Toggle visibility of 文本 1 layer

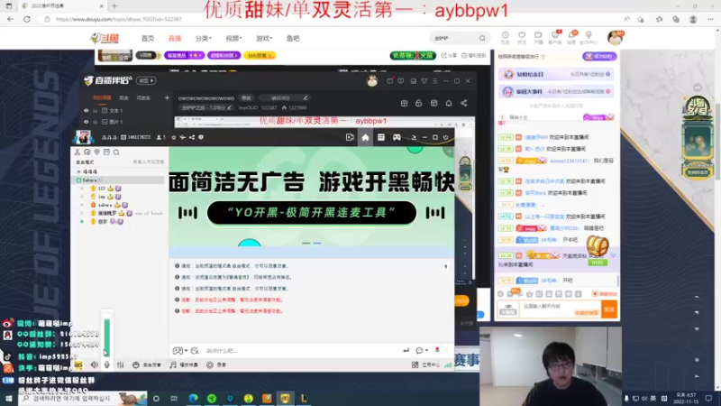(x=86, y=110)
